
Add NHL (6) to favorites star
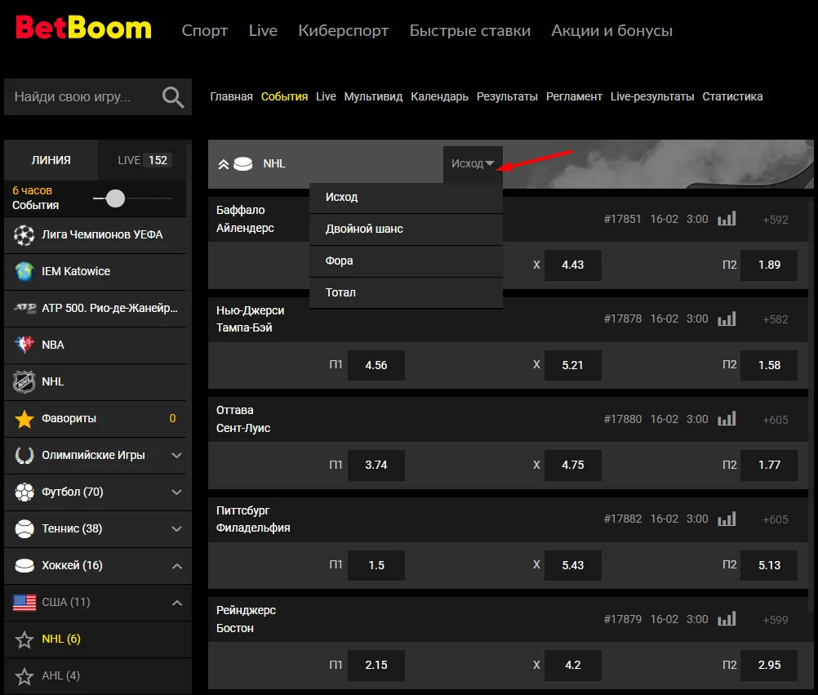(x=24, y=639)
